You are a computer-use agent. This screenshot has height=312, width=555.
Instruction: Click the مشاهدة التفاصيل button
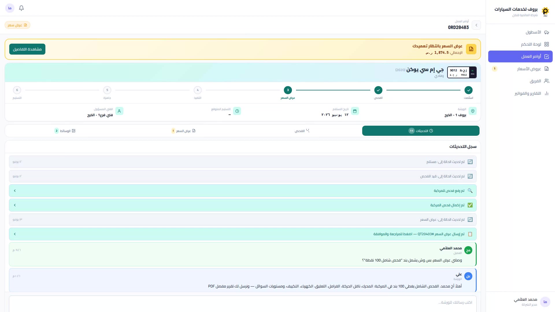(x=27, y=49)
